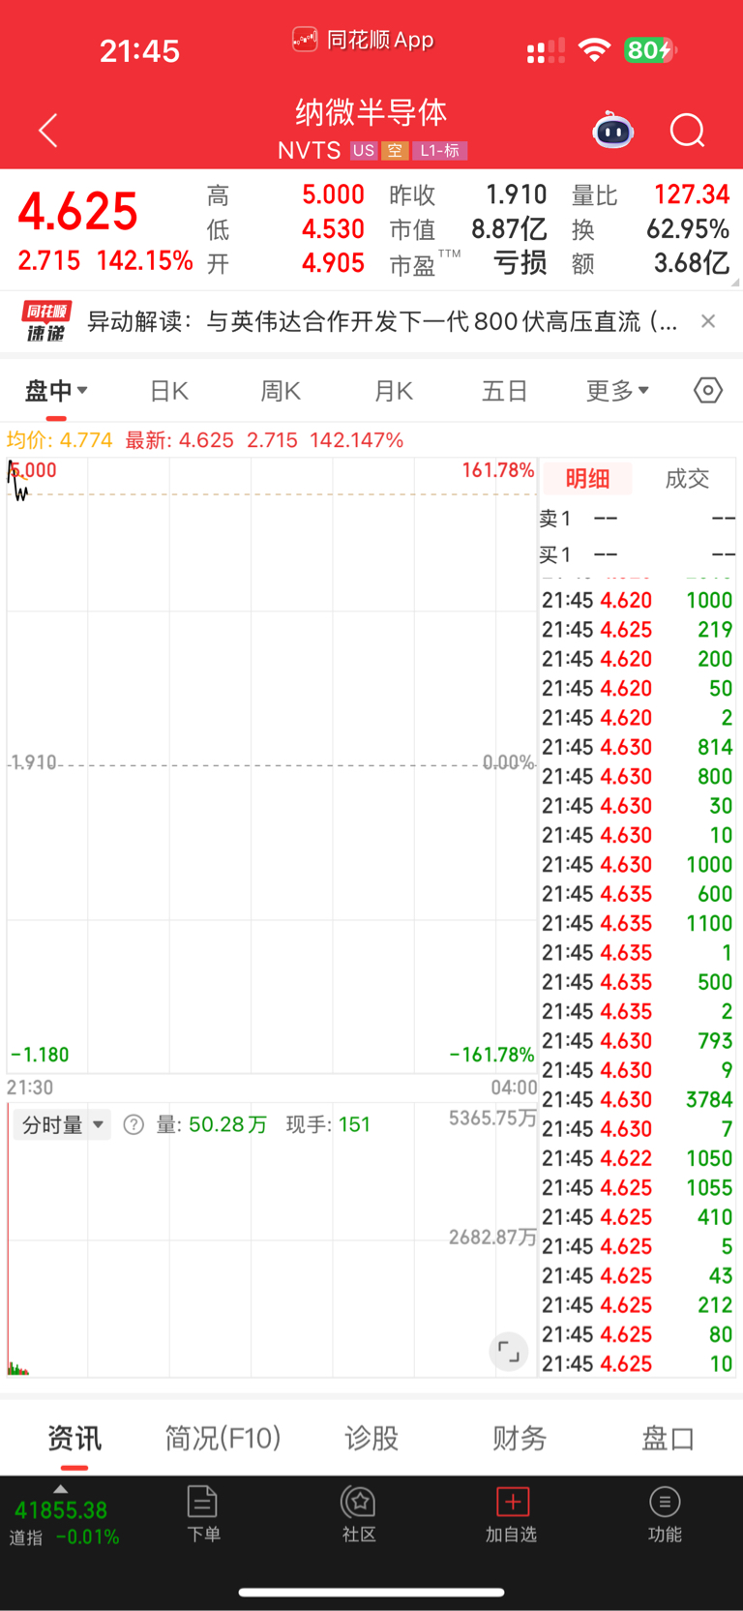Tap the 量: 50.28万 volume label
This screenshot has height=1611, width=743.
212,1124
